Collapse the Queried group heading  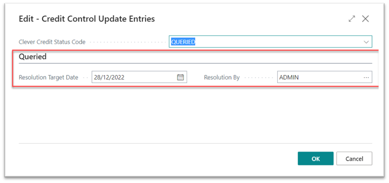[33, 57]
